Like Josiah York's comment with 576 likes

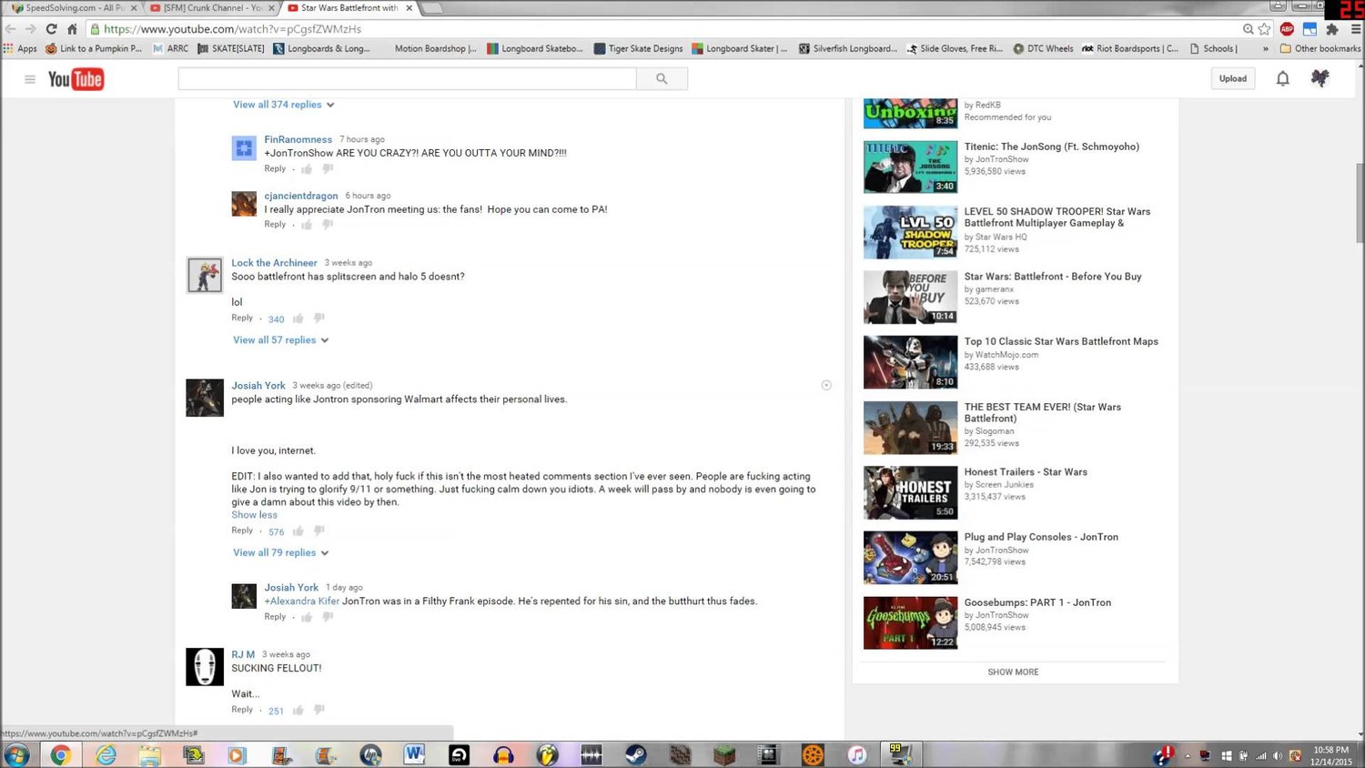298,531
